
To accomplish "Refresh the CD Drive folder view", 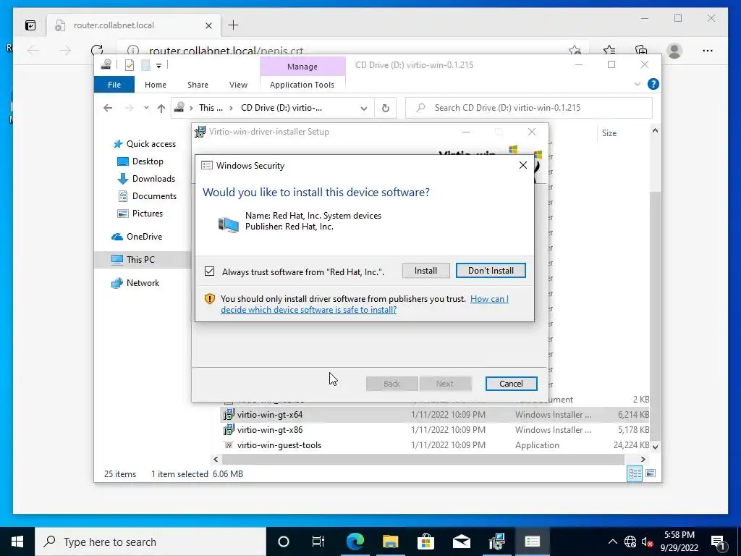I will (386, 108).
